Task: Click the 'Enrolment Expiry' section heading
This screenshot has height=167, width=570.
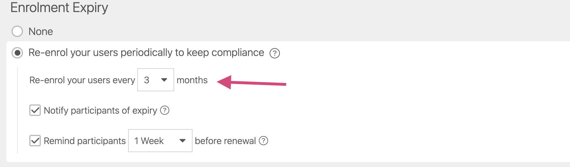Action: coord(59,7)
